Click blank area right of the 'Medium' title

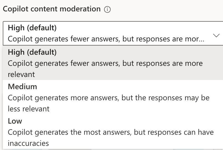(x=128, y=87)
